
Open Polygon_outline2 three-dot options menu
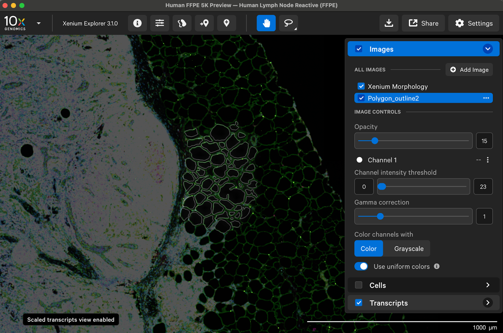486,98
